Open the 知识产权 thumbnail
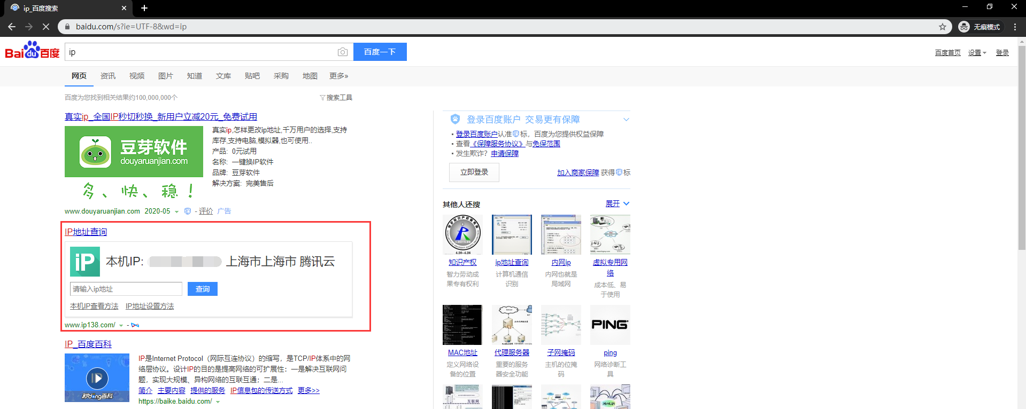 pos(462,234)
